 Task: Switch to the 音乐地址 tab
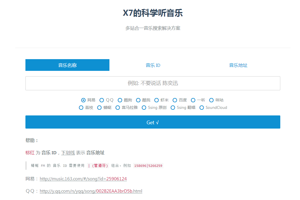(x=238, y=65)
